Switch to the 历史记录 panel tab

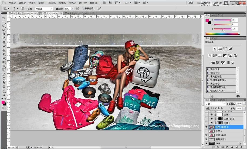[222, 100]
